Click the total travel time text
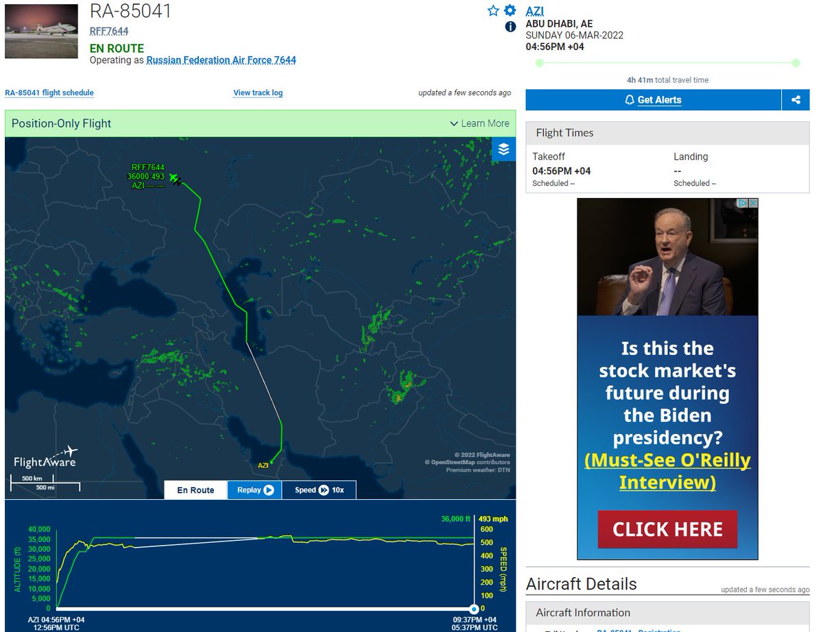The width and height of the screenshot is (823, 632). click(667, 80)
